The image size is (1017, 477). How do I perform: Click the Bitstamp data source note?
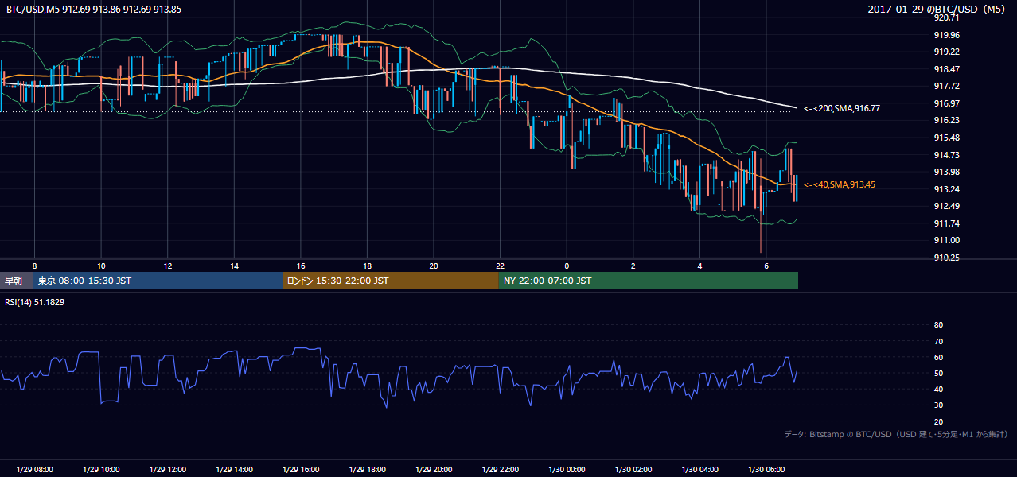tap(896, 434)
